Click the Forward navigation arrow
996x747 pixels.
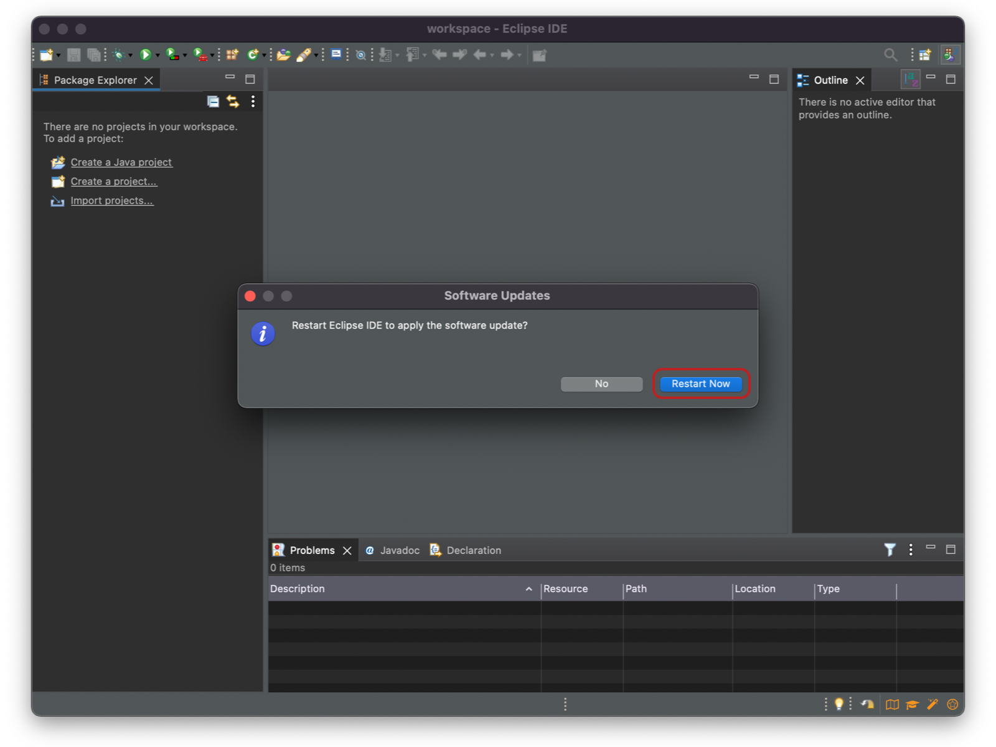pos(507,55)
